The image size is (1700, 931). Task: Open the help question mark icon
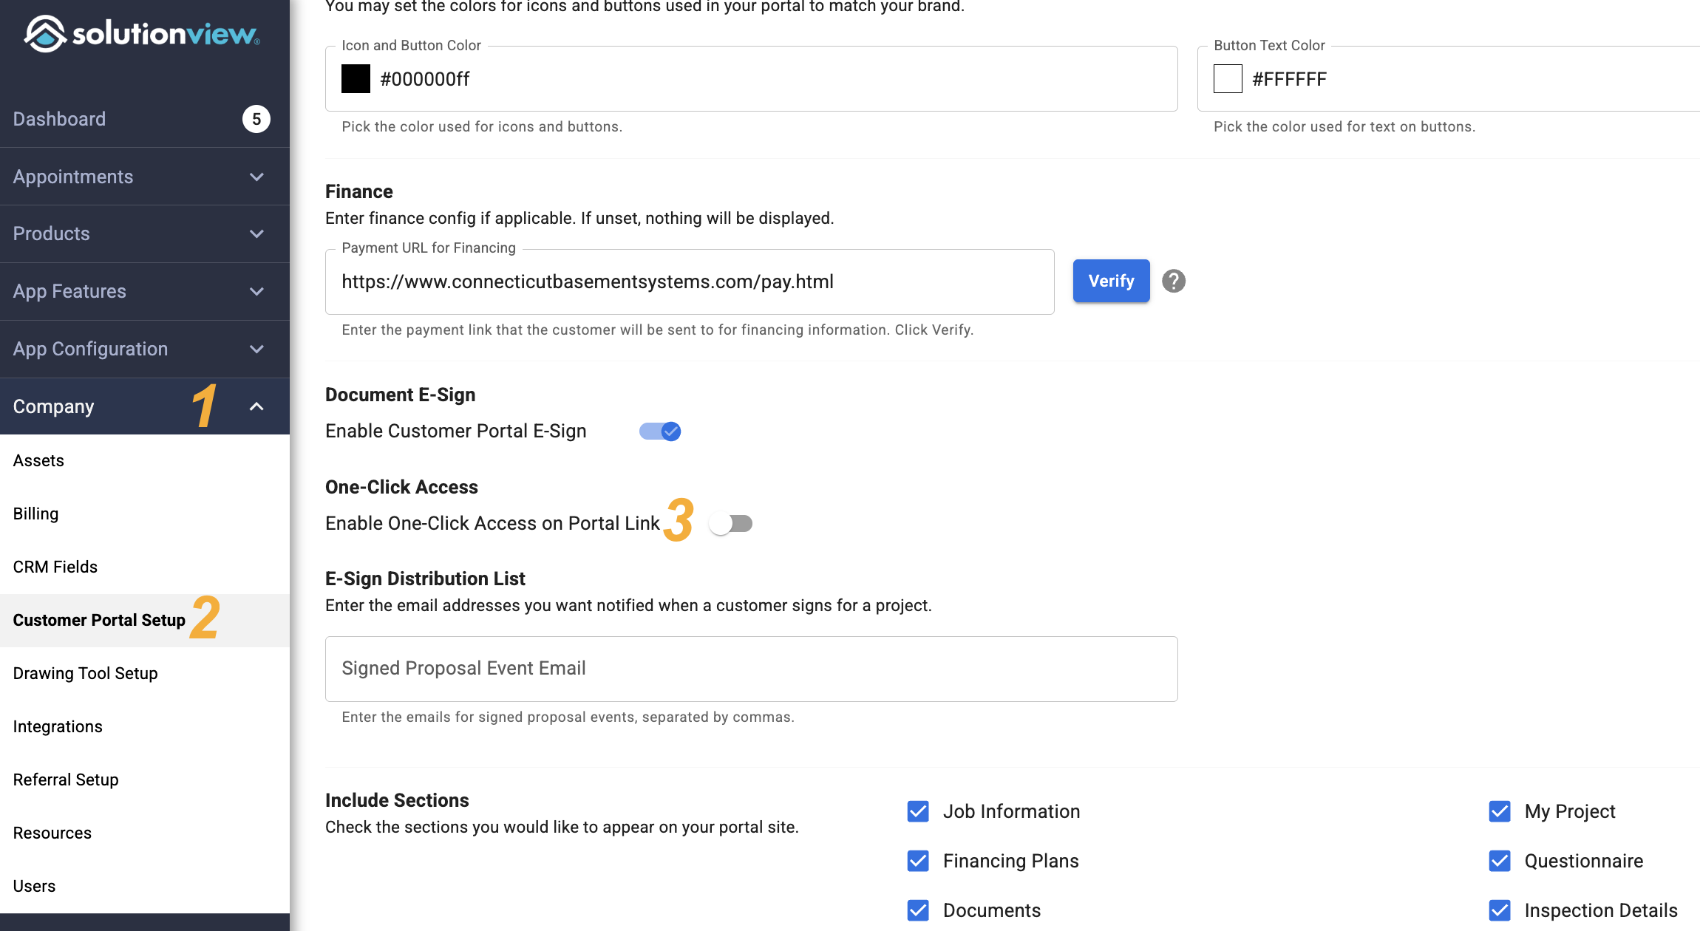(x=1173, y=281)
